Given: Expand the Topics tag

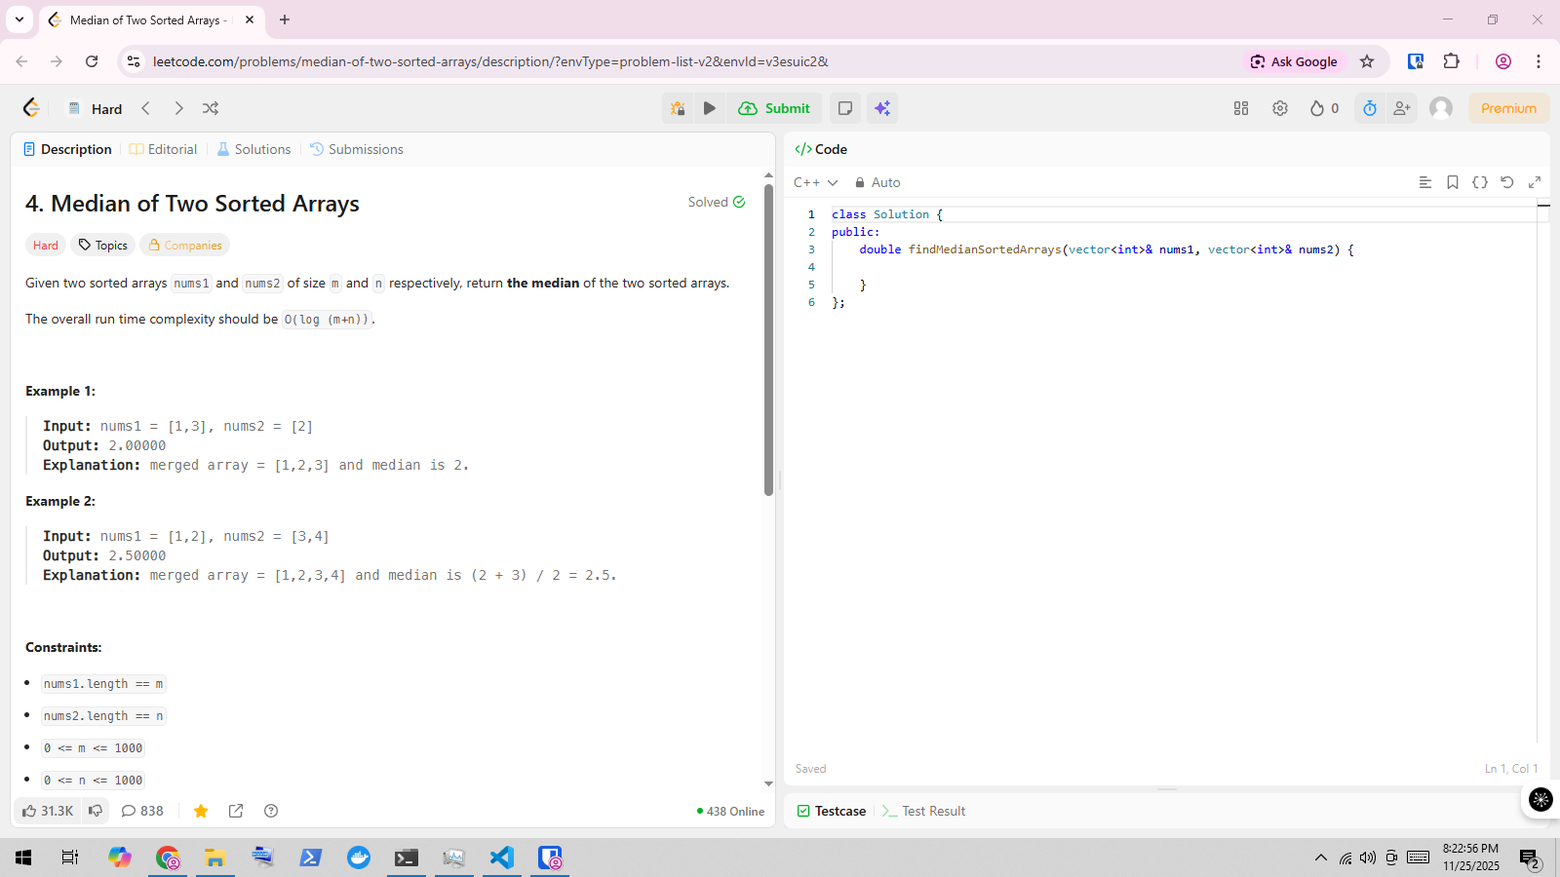Looking at the screenshot, I should 103,246.
